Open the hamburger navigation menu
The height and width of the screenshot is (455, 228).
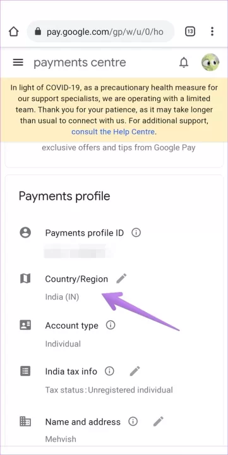pos(18,63)
